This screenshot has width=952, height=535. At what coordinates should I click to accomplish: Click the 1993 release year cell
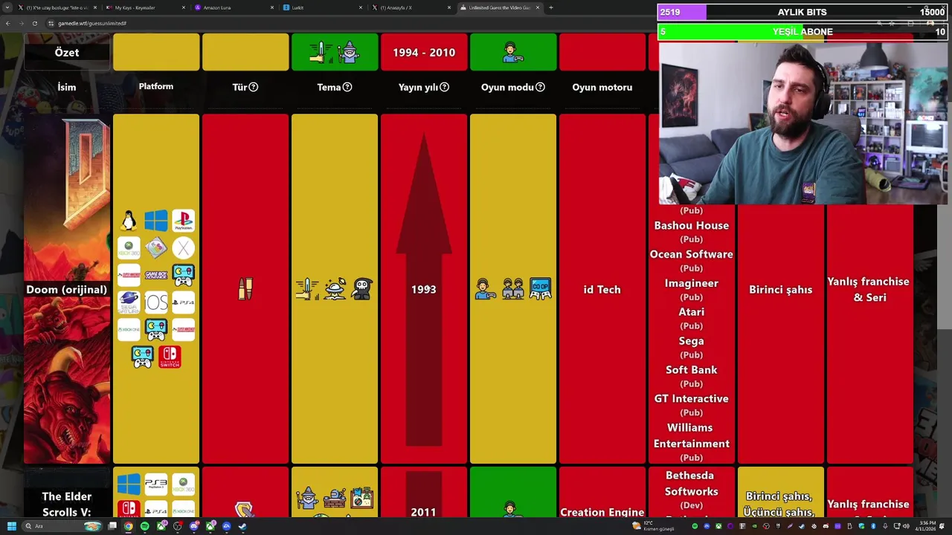click(424, 289)
